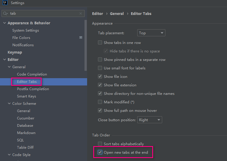The width and height of the screenshot is (227, 161).
Task: Uncheck Show file extension
Action: coord(100,85)
